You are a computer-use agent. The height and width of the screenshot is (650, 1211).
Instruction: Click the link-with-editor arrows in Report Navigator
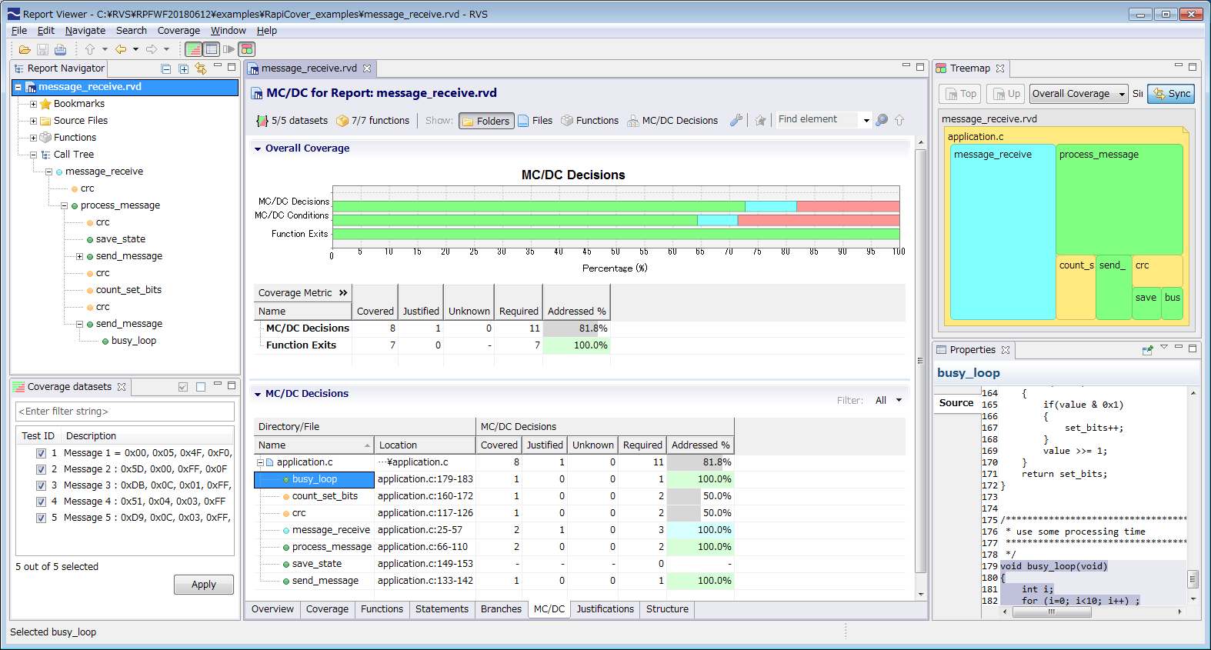201,68
